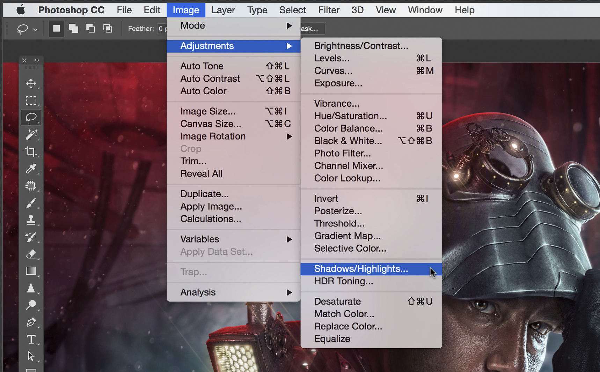
Task: Open HDR Toning adjustment
Action: pyautogui.click(x=371, y=281)
